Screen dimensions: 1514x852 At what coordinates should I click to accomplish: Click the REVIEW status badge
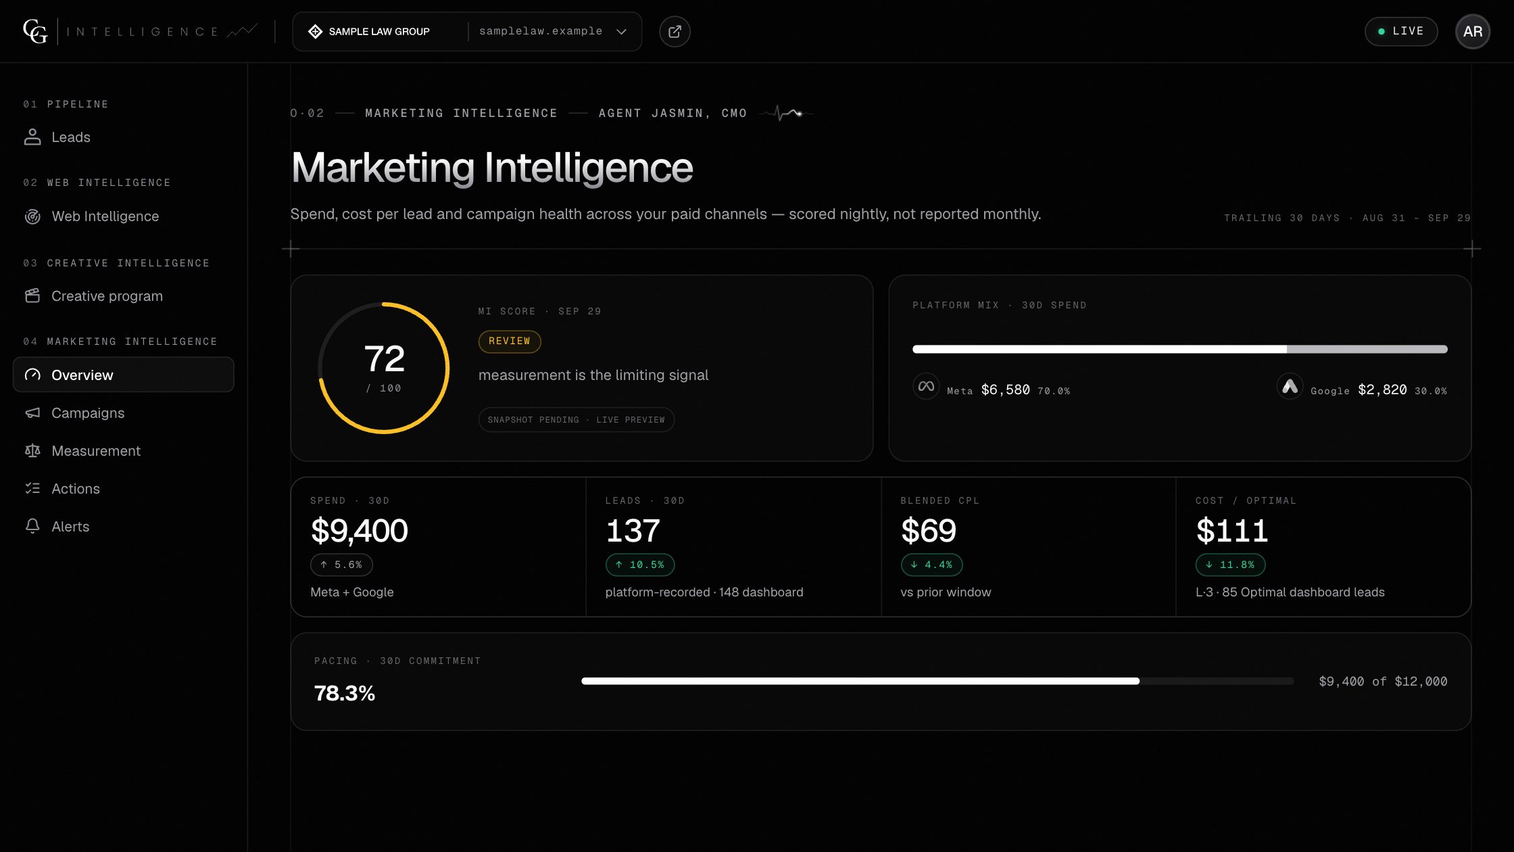click(510, 341)
